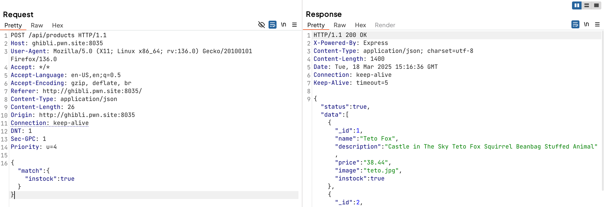Click the "instock":true value in request body
The width and height of the screenshot is (604, 207).
coord(50,179)
